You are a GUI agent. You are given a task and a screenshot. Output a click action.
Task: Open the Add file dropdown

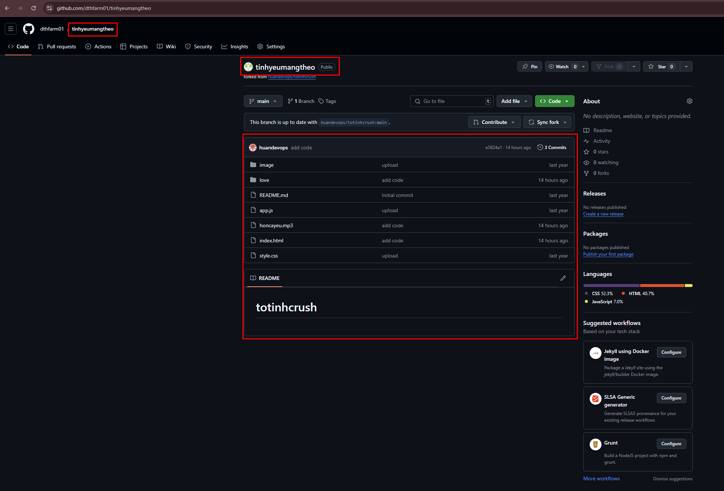[x=514, y=101]
